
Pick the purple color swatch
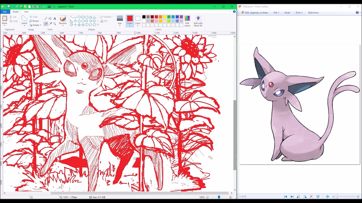[x=181, y=17]
